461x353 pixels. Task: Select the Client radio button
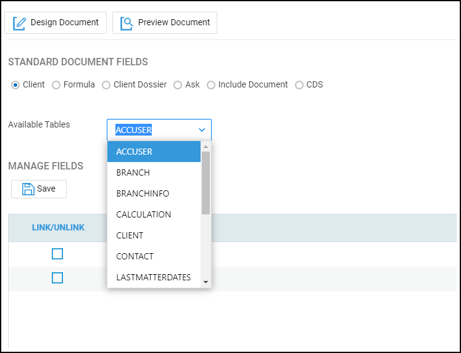click(x=15, y=85)
